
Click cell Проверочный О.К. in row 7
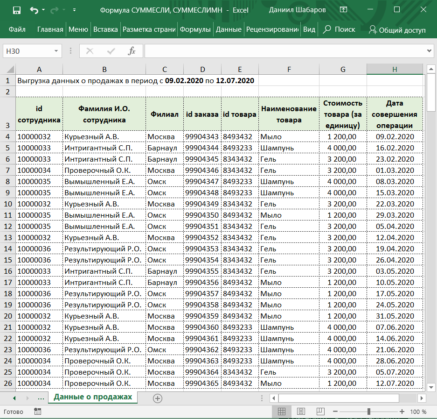click(x=104, y=170)
